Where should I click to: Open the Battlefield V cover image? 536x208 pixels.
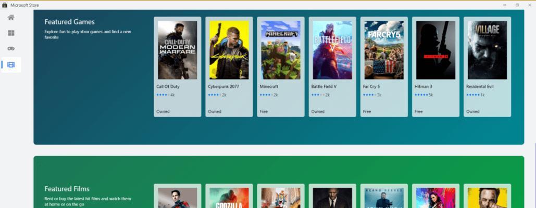tap(332, 50)
